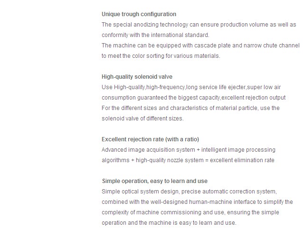Click the line 'to meet the color sorting for various materials.'
The image size is (303, 229).
(x=161, y=56)
